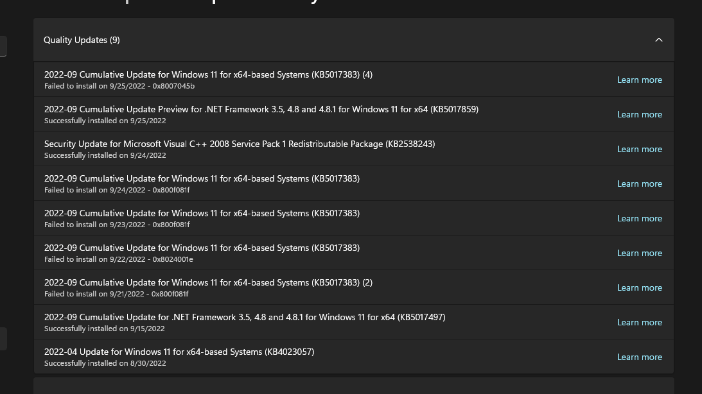Select the KB5017383 (2) cumulative update title

point(208,282)
